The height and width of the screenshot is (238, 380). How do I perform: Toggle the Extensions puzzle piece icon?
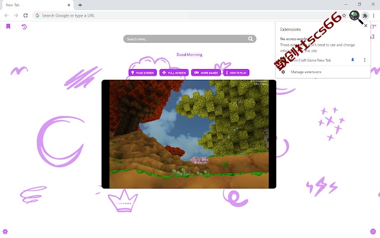pyautogui.click(x=365, y=16)
